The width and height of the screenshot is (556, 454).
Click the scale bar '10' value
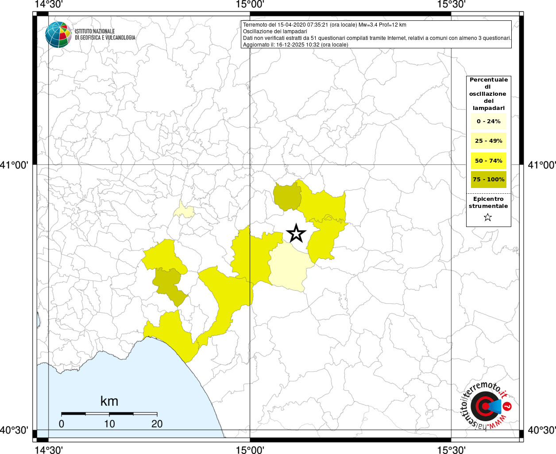click(109, 424)
